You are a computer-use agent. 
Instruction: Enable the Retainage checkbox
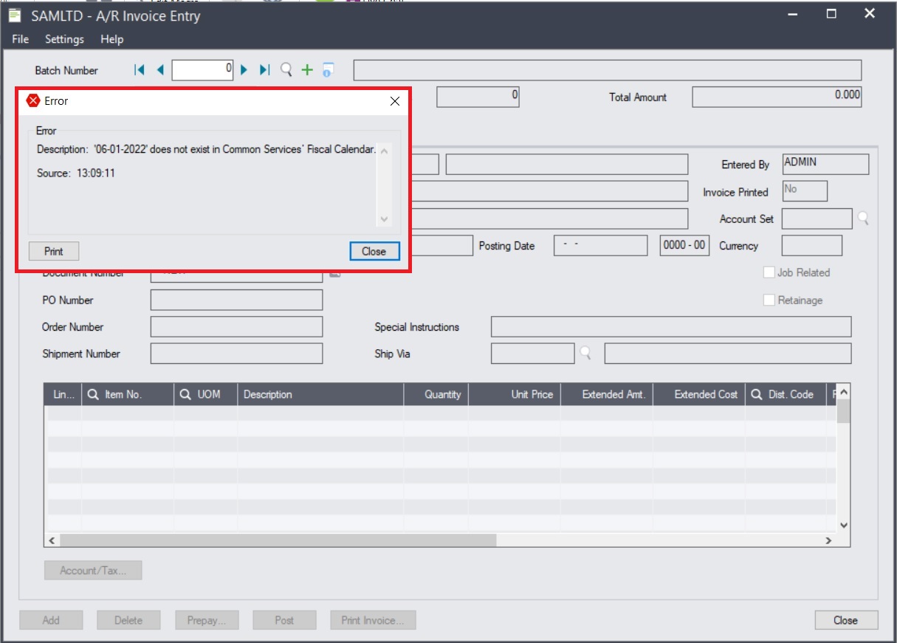(x=770, y=300)
